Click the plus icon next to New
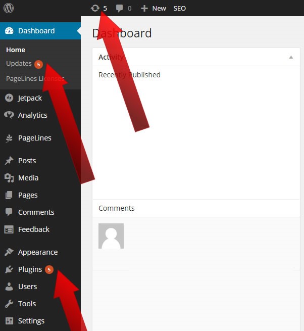Viewport: 304px width, 331px height. tap(144, 9)
